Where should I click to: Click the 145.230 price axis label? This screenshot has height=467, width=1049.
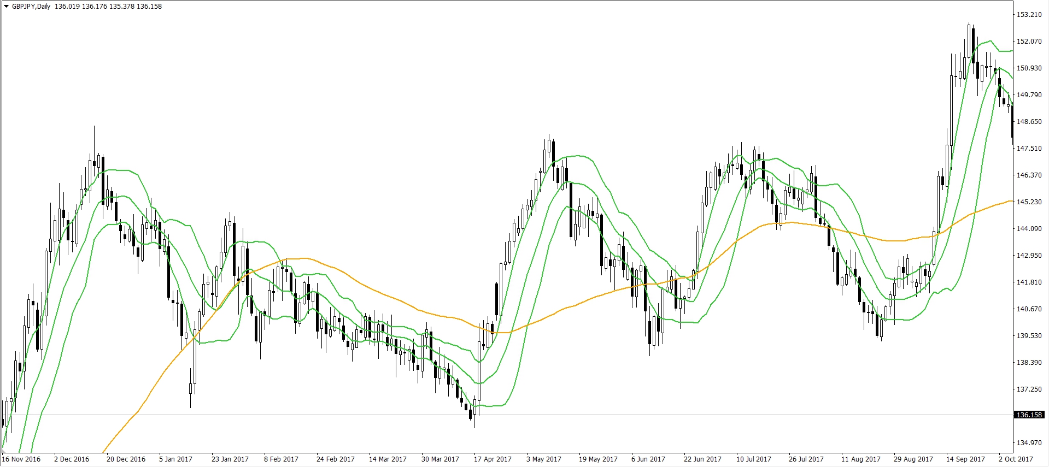coord(1029,202)
